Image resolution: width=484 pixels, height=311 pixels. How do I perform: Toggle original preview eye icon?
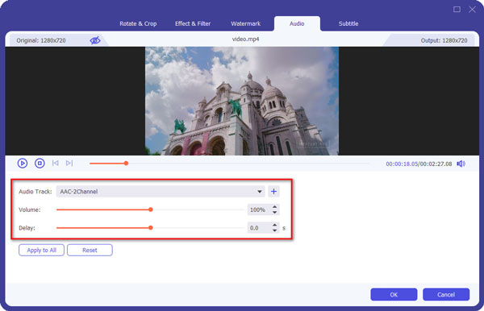coord(95,40)
